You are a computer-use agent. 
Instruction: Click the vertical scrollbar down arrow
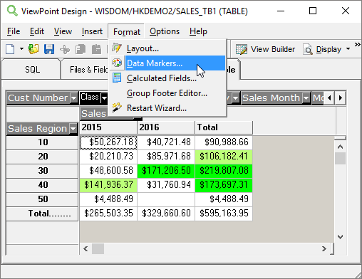(340, 237)
